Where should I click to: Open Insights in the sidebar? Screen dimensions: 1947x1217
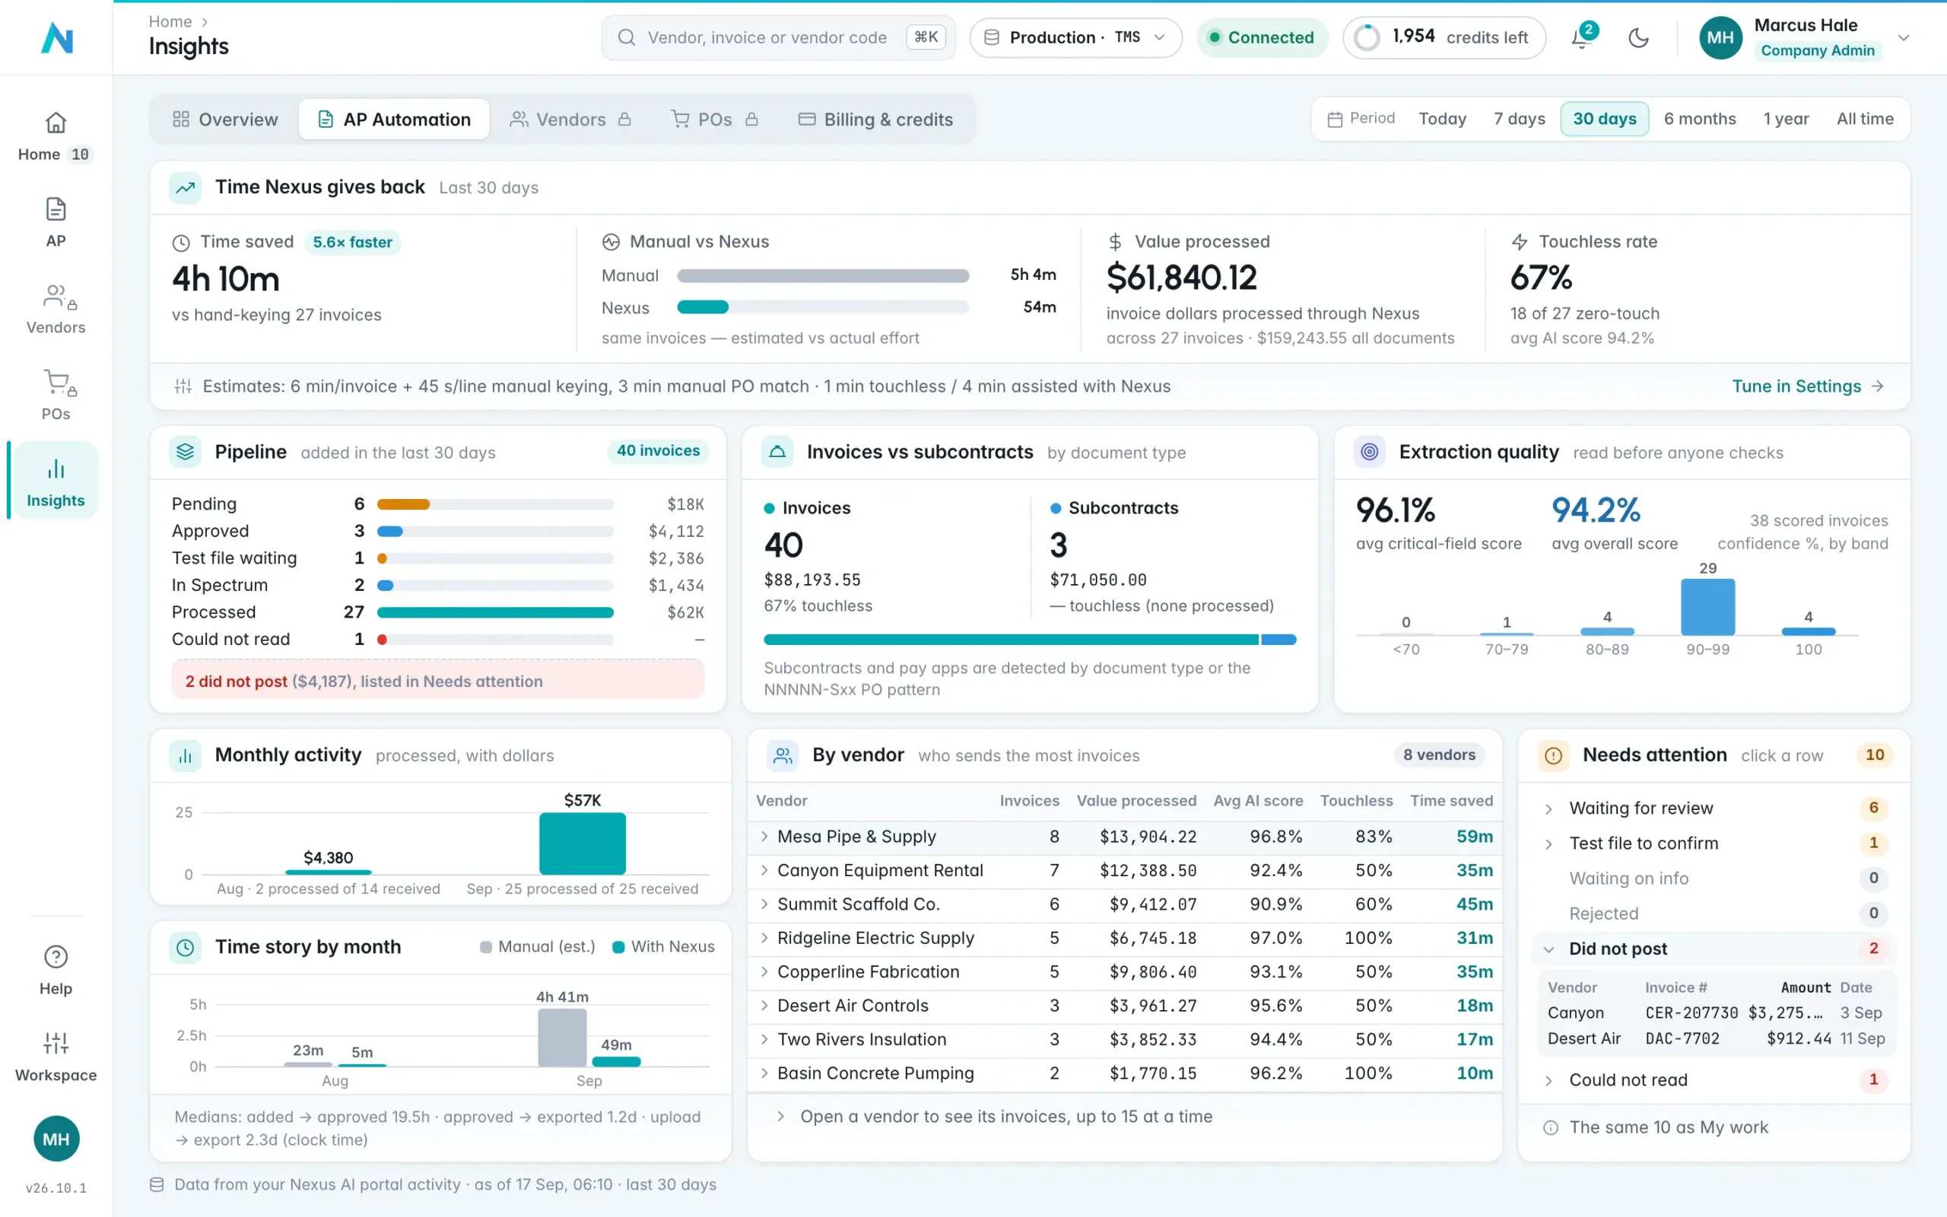pyautogui.click(x=56, y=481)
